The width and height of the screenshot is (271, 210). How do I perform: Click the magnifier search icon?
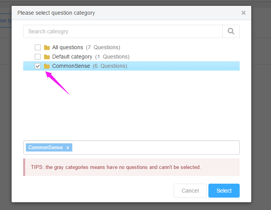(231, 31)
